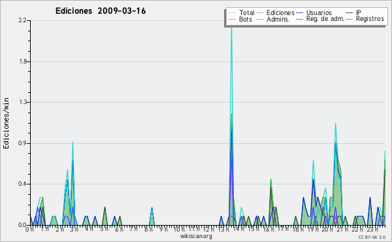The width and height of the screenshot is (392, 242).
Task: Click the 8 h time axis marker
Action: click(x=148, y=230)
